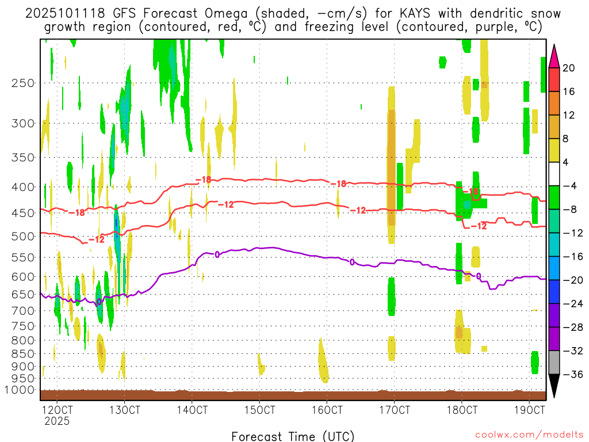
Task: Click the 250 pressure level label
Action: [x=23, y=83]
